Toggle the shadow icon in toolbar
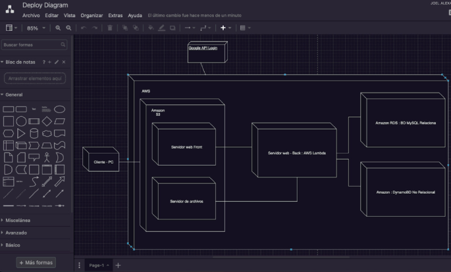The width and height of the screenshot is (451, 272). (172, 28)
